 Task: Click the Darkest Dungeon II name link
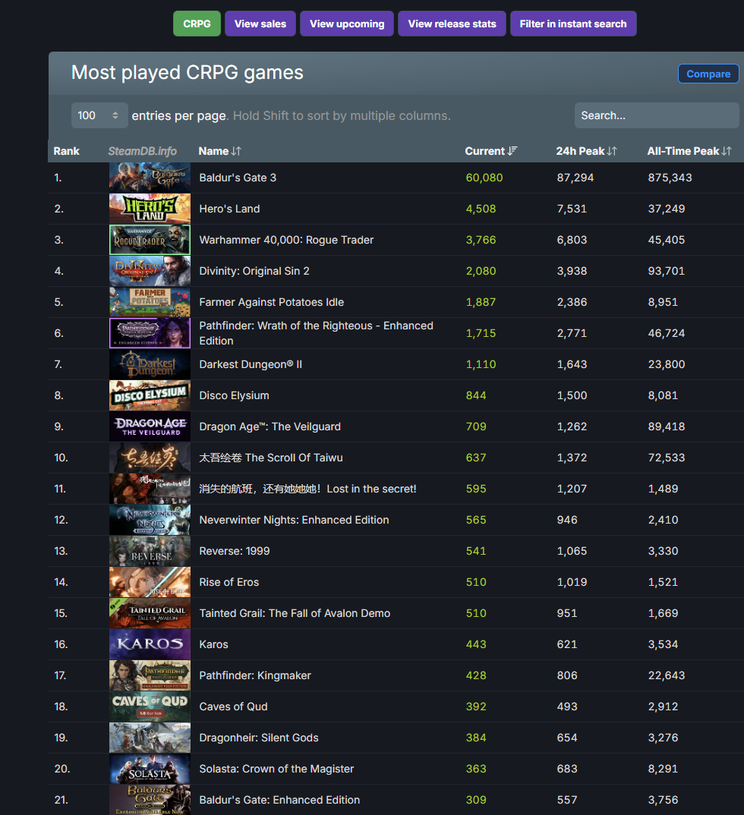(x=251, y=364)
